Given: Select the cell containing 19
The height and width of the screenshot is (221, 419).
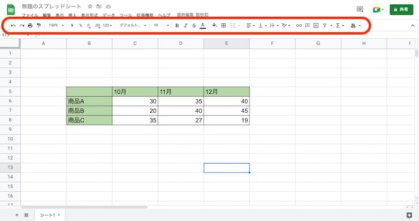Looking at the screenshot, I should [x=227, y=120].
